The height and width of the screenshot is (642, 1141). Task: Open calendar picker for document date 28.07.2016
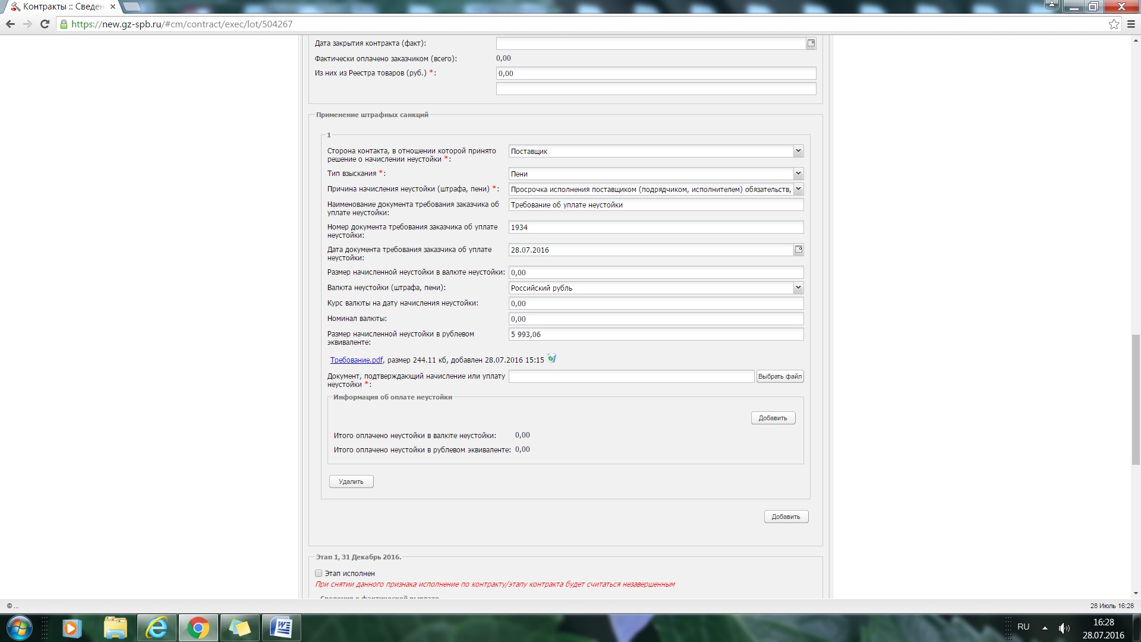(798, 250)
